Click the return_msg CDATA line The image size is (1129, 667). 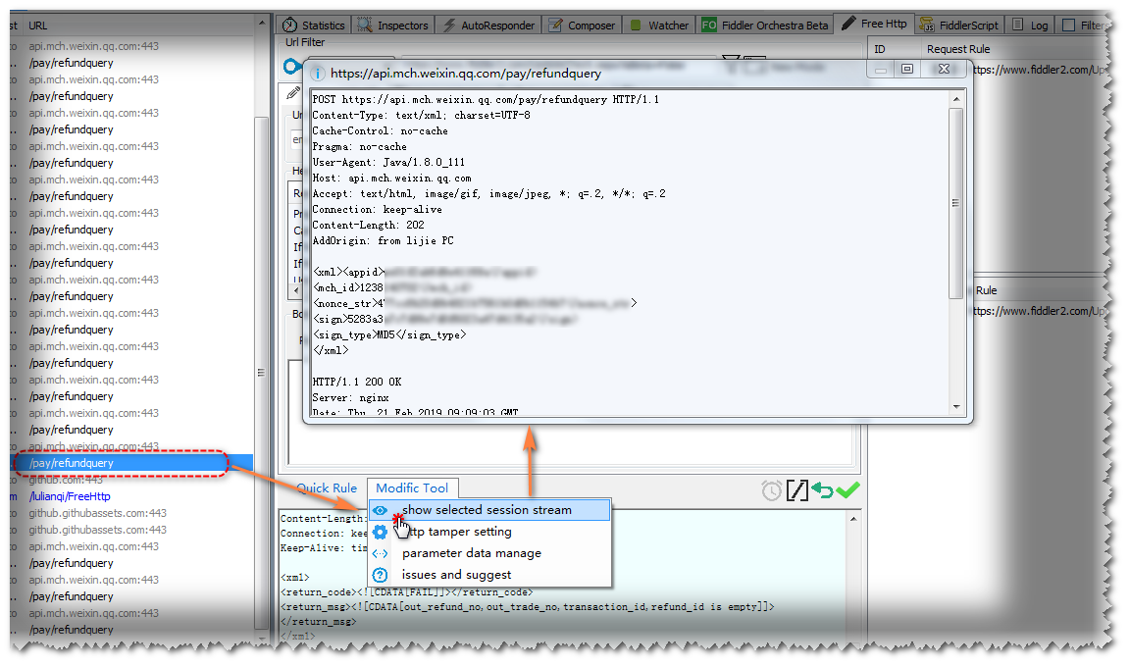[x=527, y=607]
